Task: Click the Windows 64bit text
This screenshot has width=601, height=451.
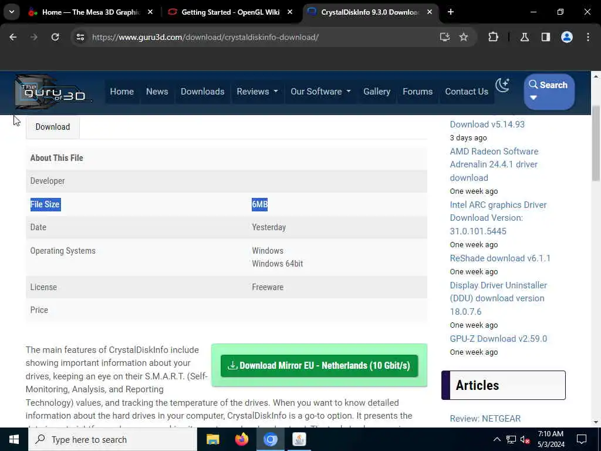Action: pos(278,264)
